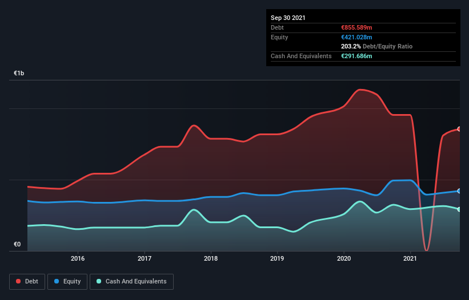The image size is (469, 300).
Task: Click the 2019 x-axis label
Action: point(277,258)
